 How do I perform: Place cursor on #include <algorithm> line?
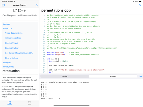[56, 55]
